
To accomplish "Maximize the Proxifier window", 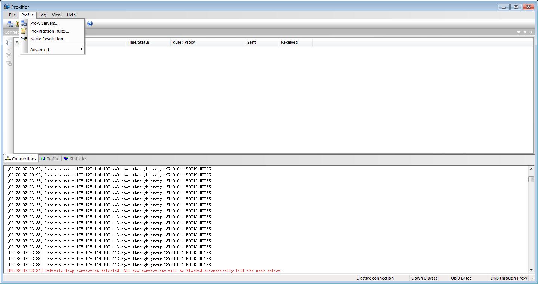I will pyautogui.click(x=516, y=7).
